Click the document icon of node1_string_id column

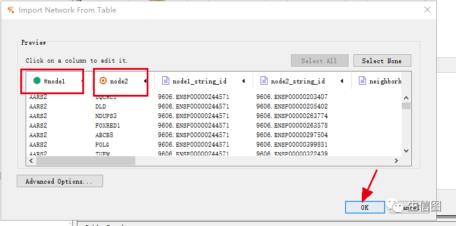166,81
